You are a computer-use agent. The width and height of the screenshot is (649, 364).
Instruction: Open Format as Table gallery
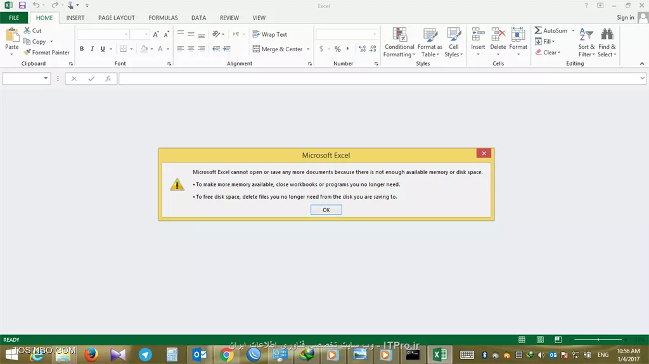click(430, 42)
